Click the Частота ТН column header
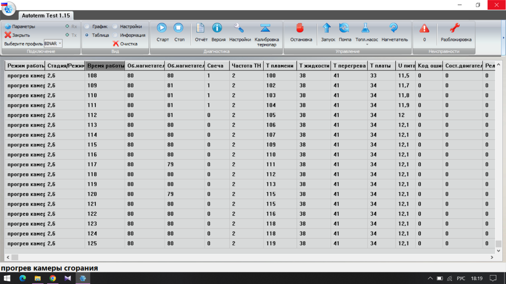Image resolution: width=506 pixels, height=284 pixels. [x=246, y=66]
